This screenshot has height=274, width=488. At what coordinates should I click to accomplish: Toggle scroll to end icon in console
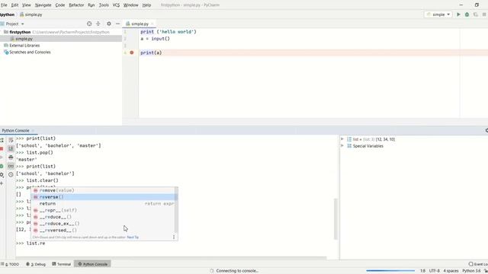[11, 149]
